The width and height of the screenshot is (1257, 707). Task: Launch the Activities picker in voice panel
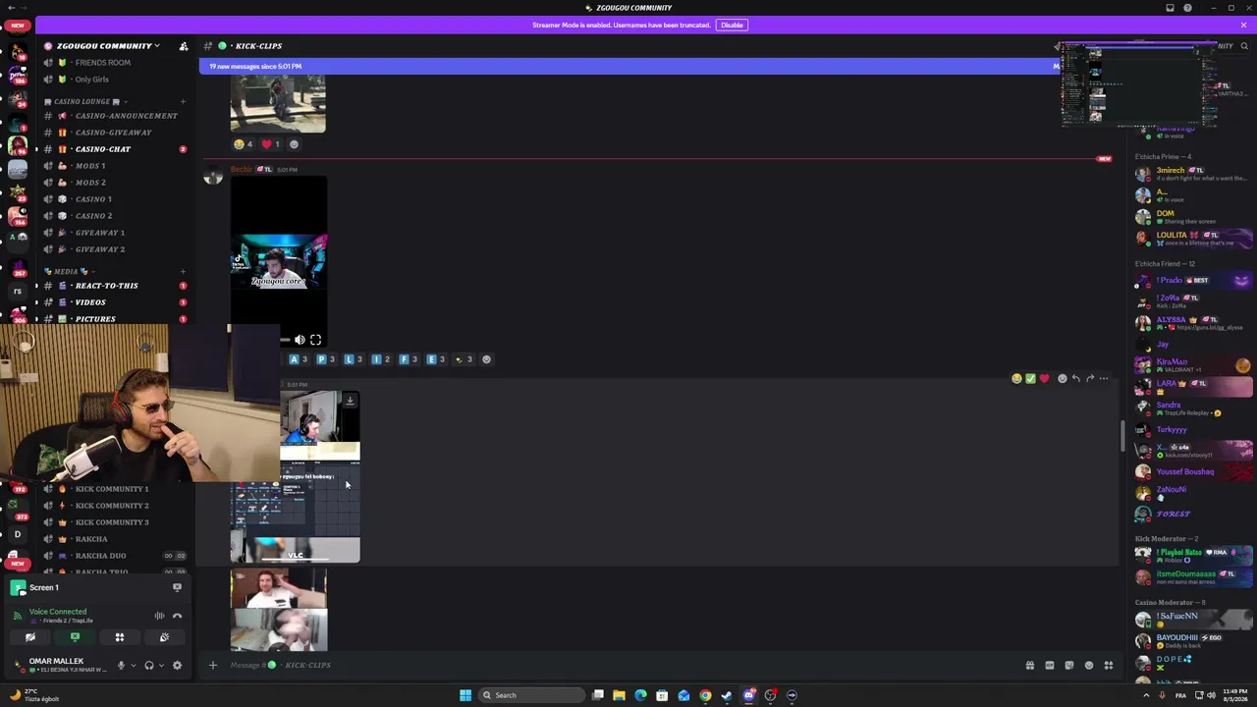point(120,637)
